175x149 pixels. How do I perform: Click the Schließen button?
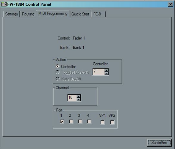tap(159, 142)
